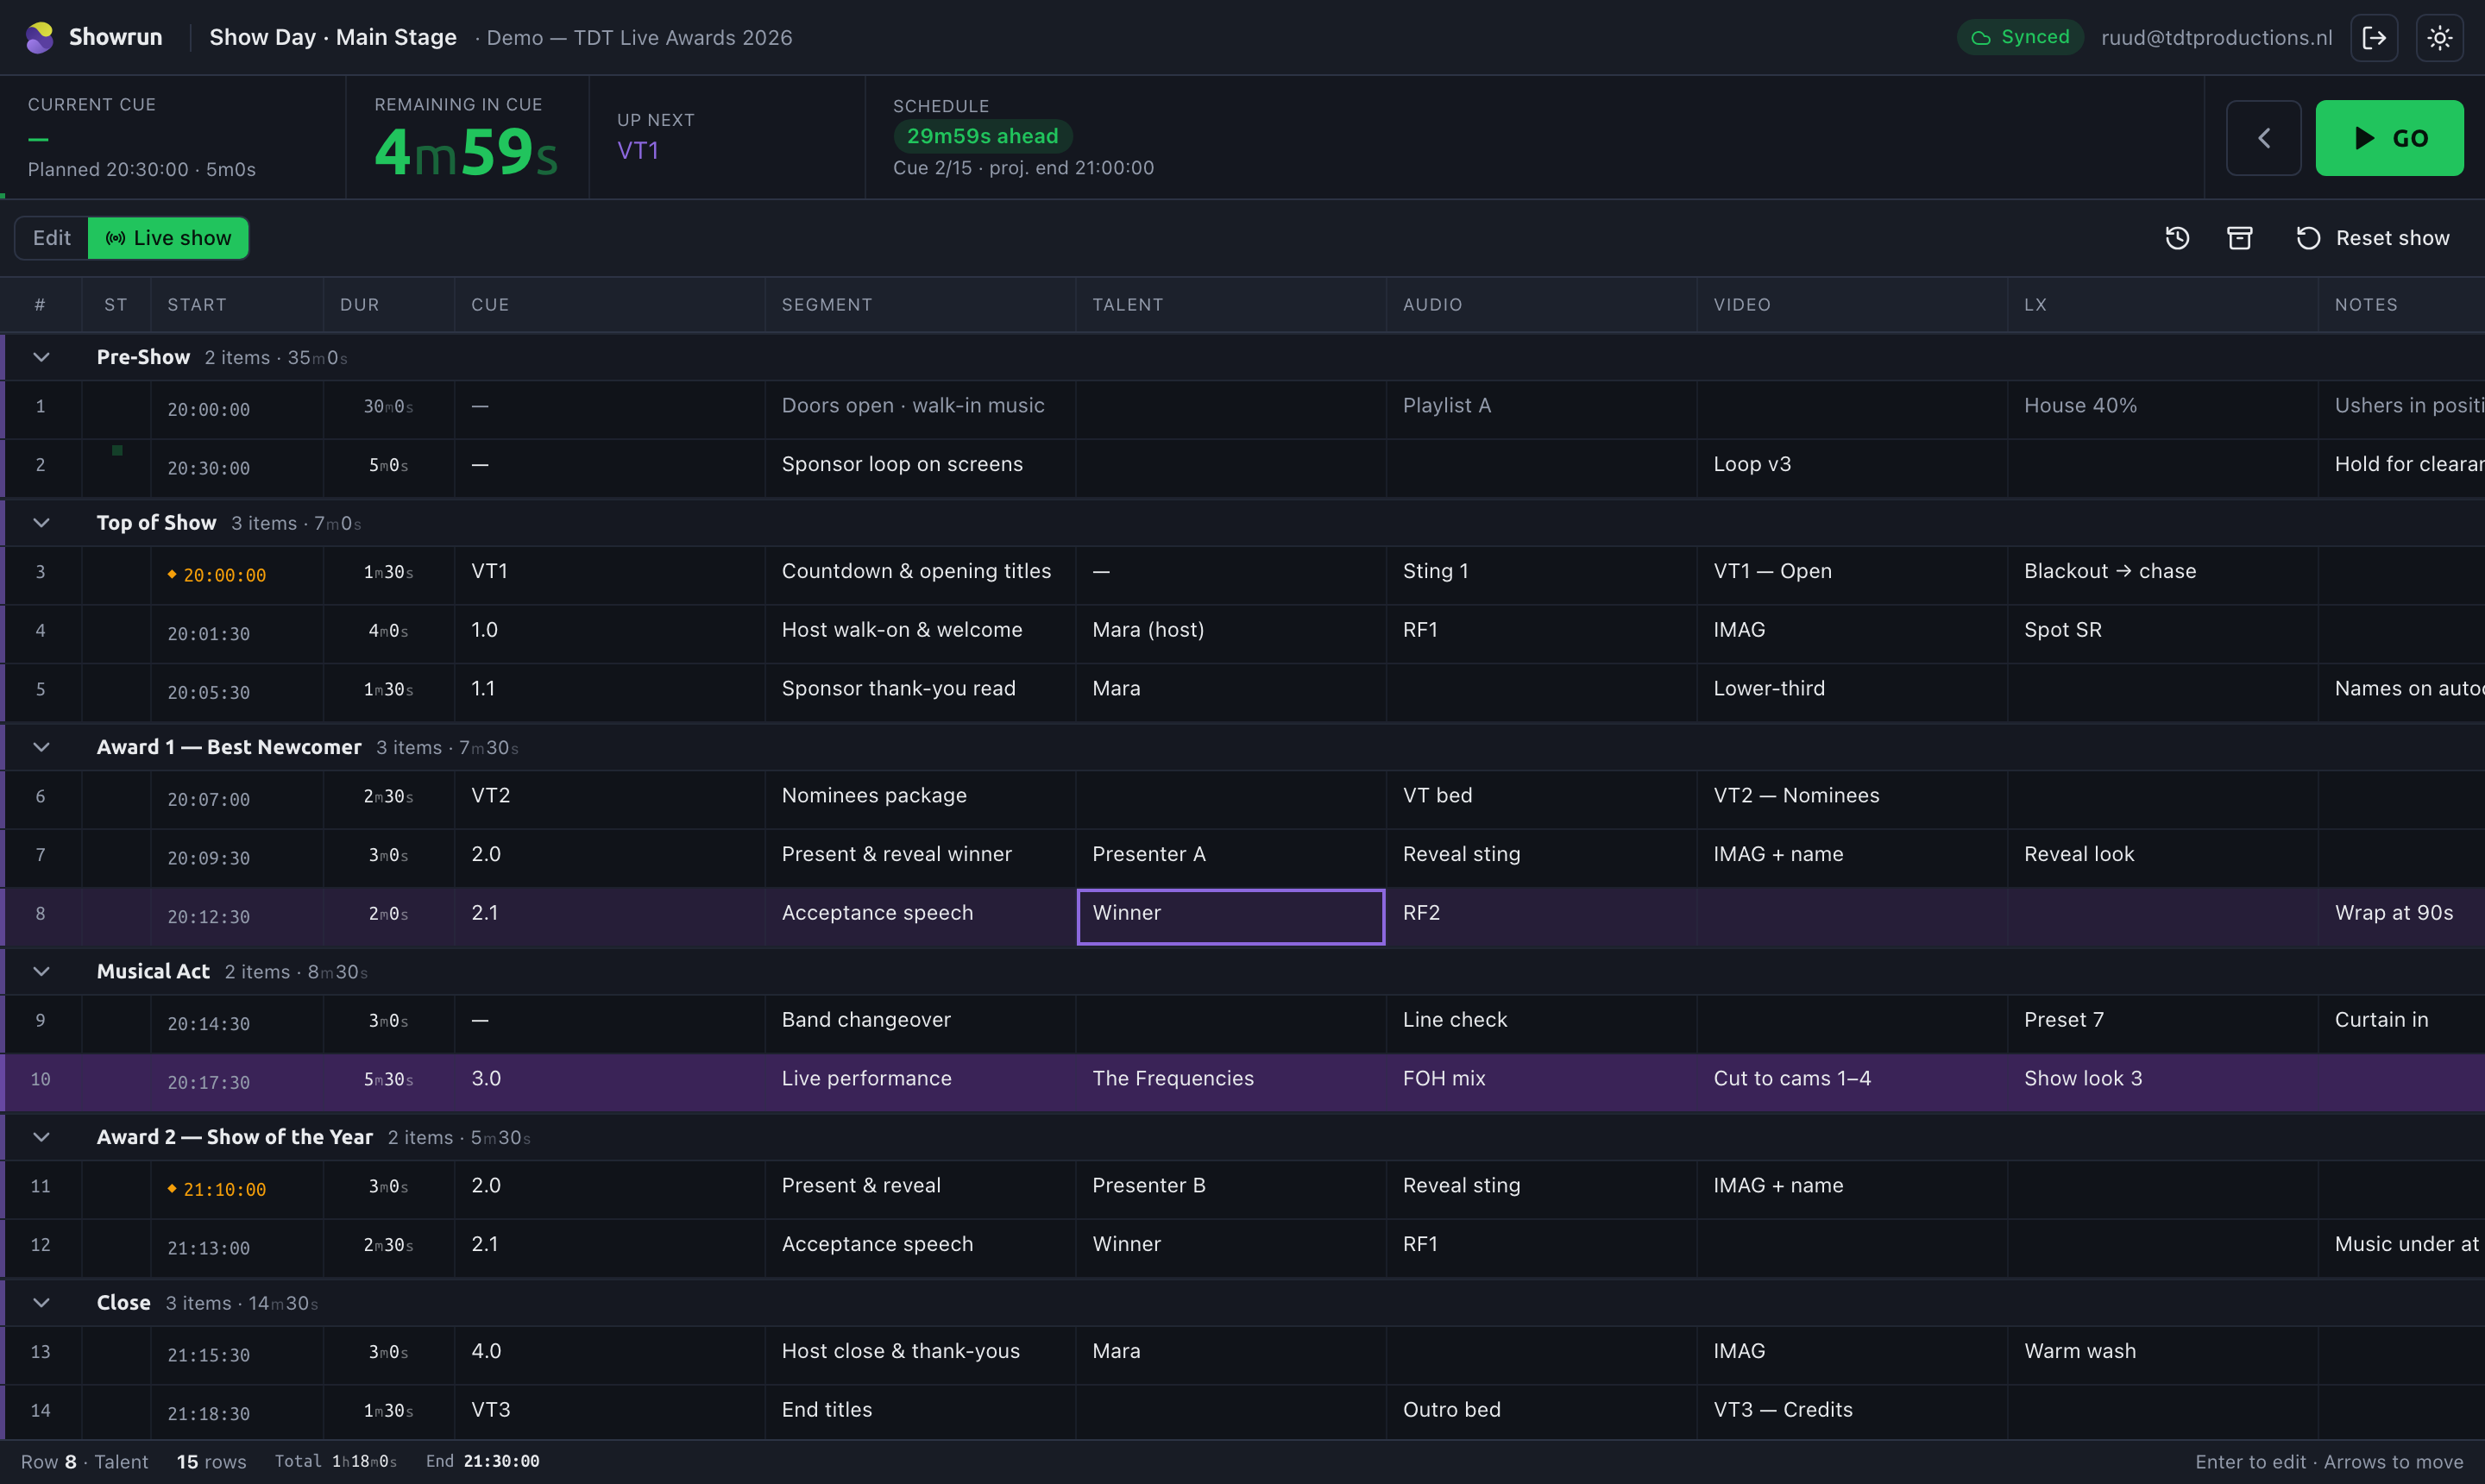The height and width of the screenshot is (1484, 2485).
Task: Select the 'Presenter A' talent cell
Action: click(1231, 857)
